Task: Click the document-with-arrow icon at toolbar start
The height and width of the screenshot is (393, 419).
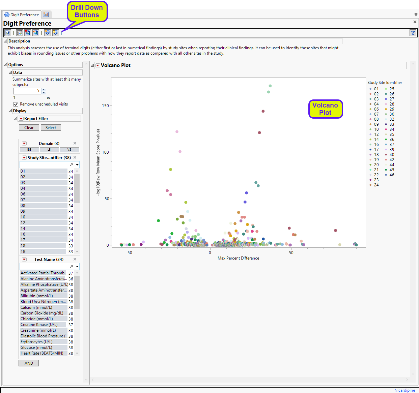Action: (x=8, y=33)
